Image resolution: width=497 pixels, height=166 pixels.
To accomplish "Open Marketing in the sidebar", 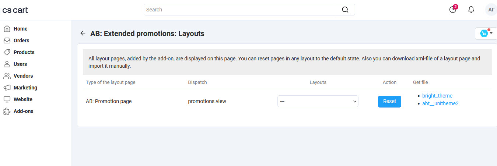I will pyautogui.click(x=25, y=88).
